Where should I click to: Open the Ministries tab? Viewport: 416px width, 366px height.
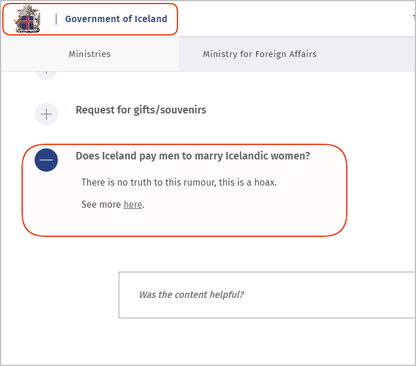click(x=90, y=54)
